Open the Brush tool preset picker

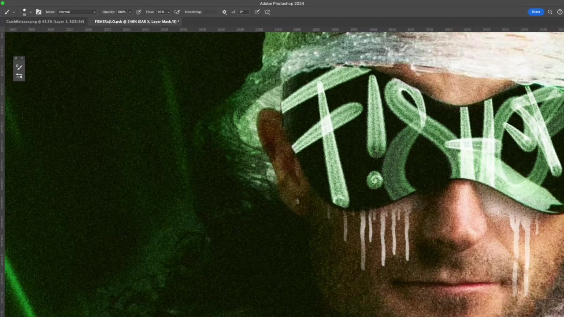tap(7, 12)
